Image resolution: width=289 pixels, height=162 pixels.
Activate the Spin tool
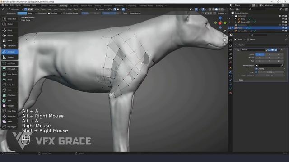9,101
